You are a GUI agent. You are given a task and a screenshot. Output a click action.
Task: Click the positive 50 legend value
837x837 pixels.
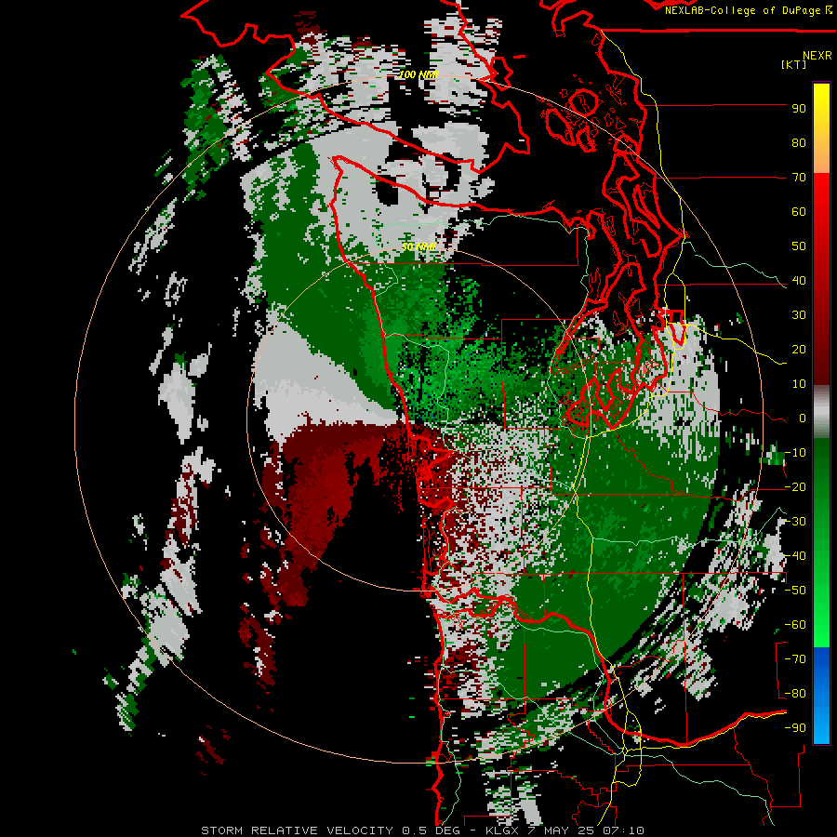[x=799, y=246]
